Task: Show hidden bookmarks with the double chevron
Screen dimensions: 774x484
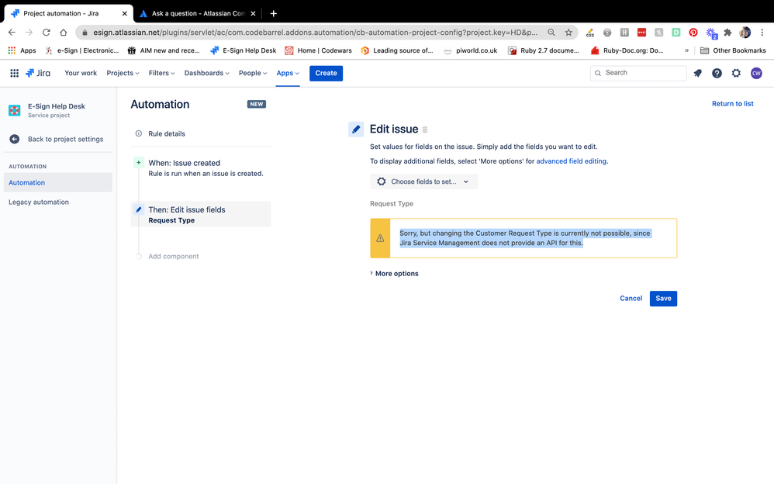Action: coord(686,50)
